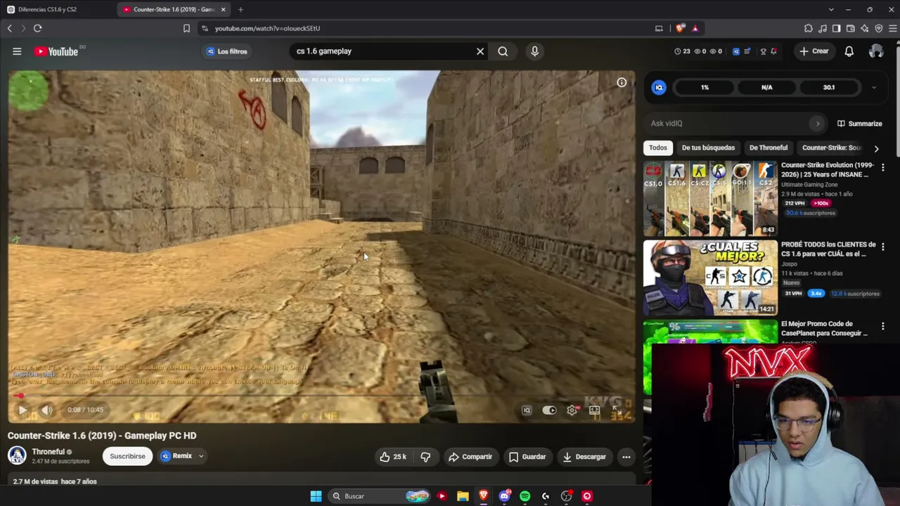Show video info card icon

pos(622,83)
